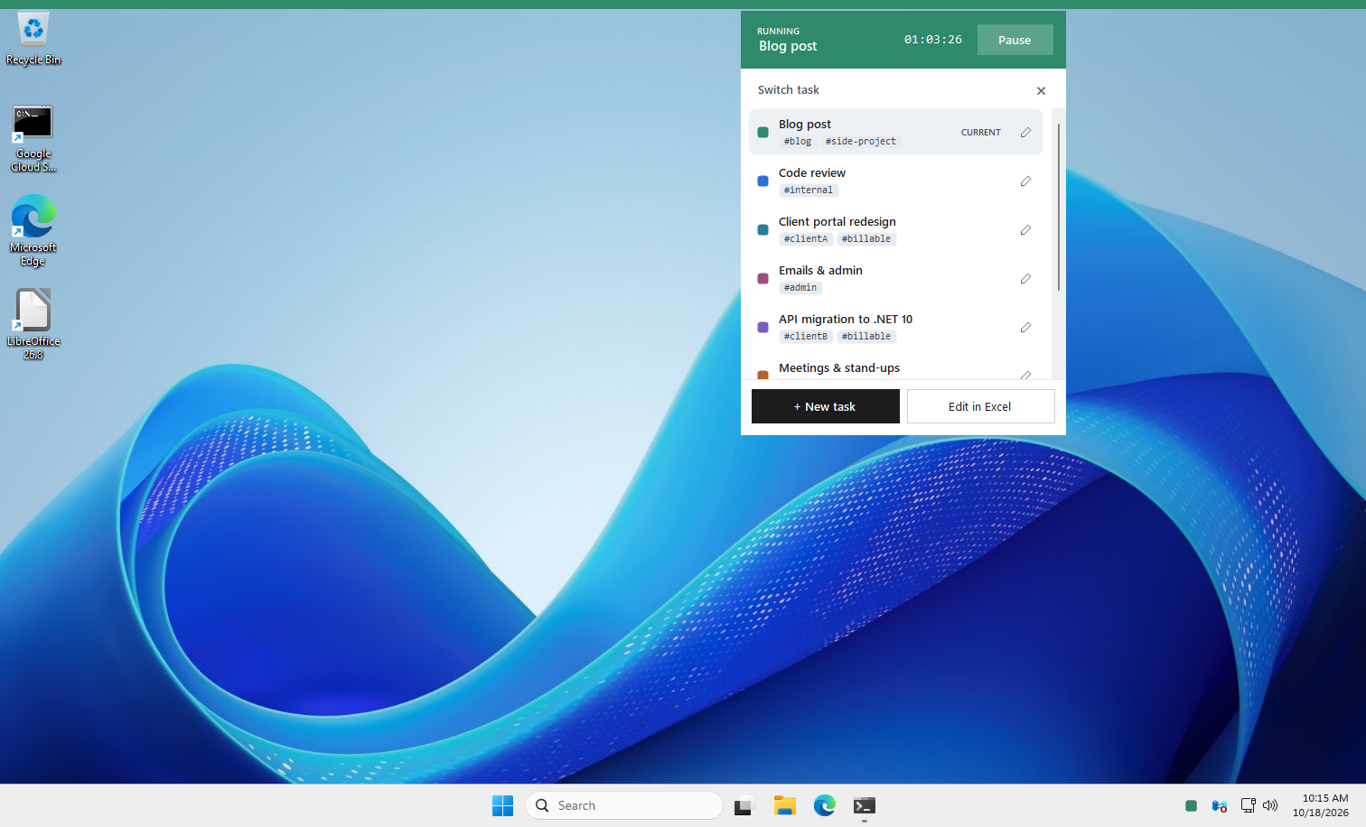The image size is (1366, 827).
Task: Click the purple API migration color swatch
Action: point(763,328)
